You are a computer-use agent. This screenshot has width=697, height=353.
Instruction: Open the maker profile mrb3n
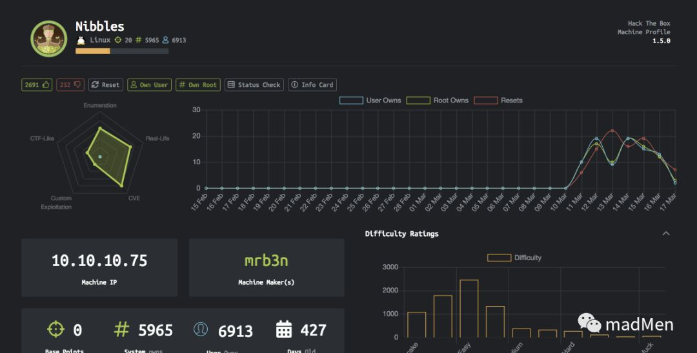click(267, 261)
